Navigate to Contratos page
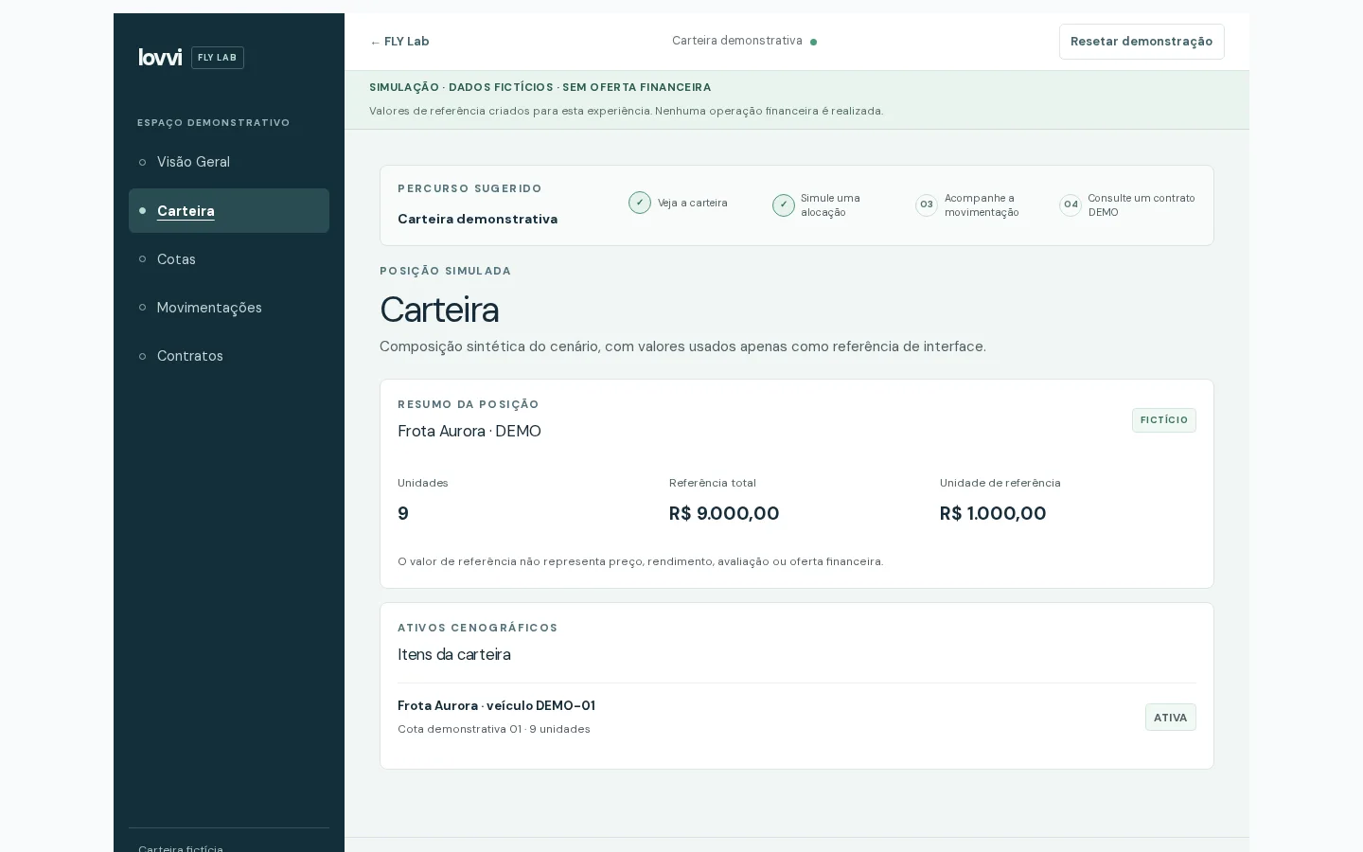 229,356
